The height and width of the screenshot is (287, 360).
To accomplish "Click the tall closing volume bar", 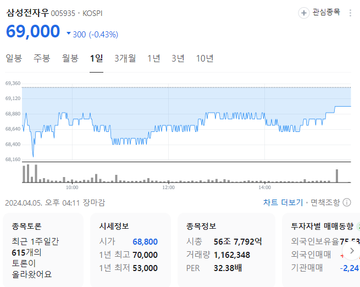I will (x=337, y=176).
